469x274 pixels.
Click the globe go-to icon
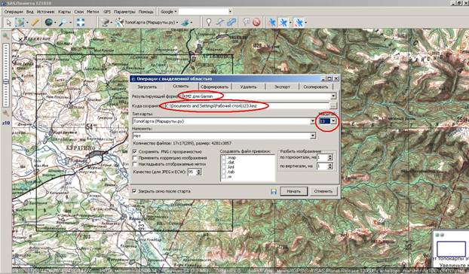pyautogui.click(x=48, y=23)
